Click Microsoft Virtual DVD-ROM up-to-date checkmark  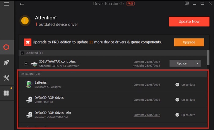point(177,115)
